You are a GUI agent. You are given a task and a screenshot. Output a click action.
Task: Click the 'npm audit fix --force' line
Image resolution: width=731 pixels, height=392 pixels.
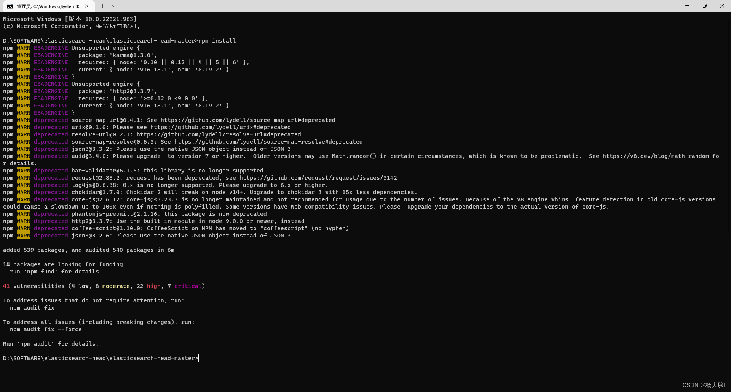pyautogui.click(x=46, y=329)
